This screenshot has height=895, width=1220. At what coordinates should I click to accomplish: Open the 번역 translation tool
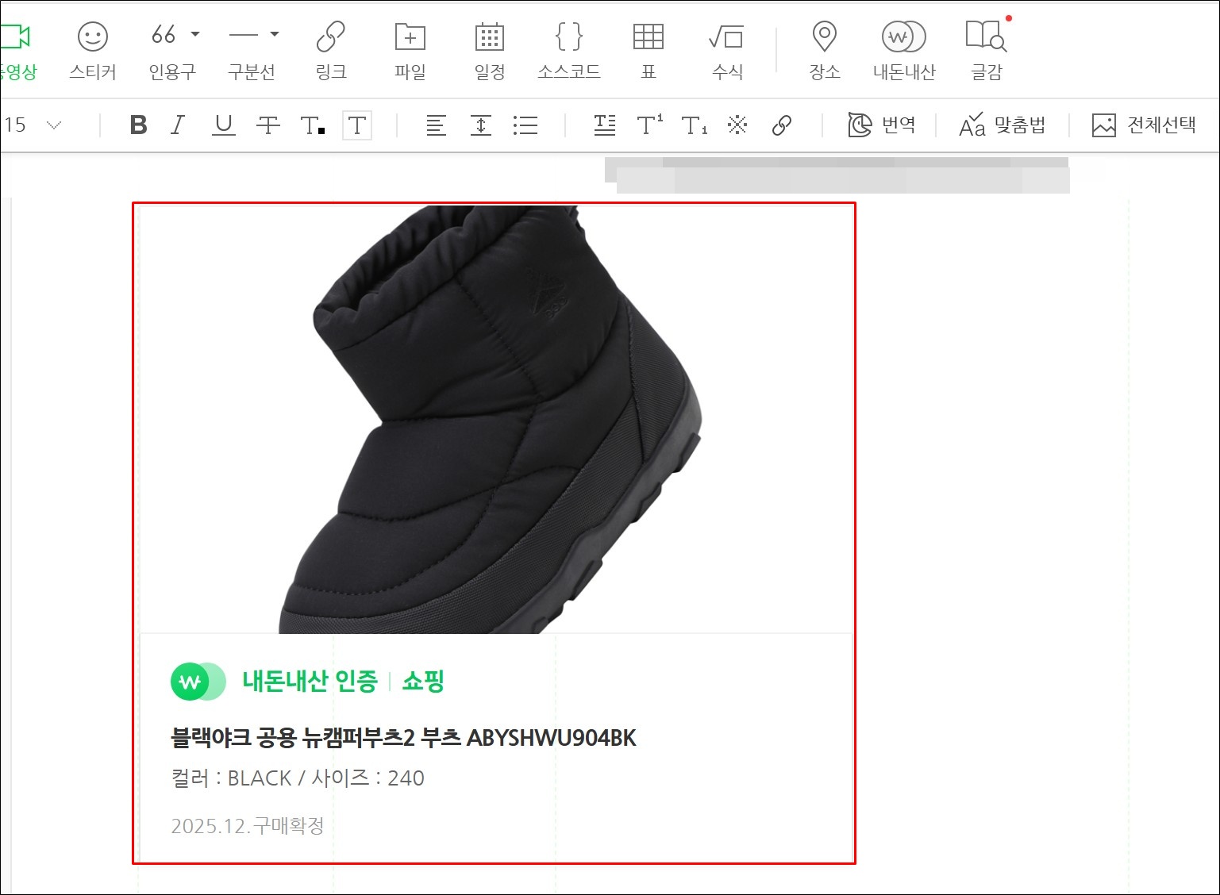(882, 125)
